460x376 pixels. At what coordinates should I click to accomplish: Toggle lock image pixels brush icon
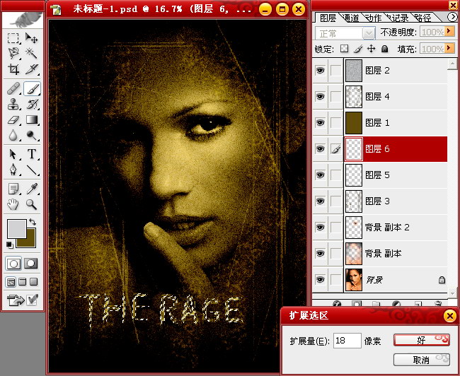coord(358,49)
